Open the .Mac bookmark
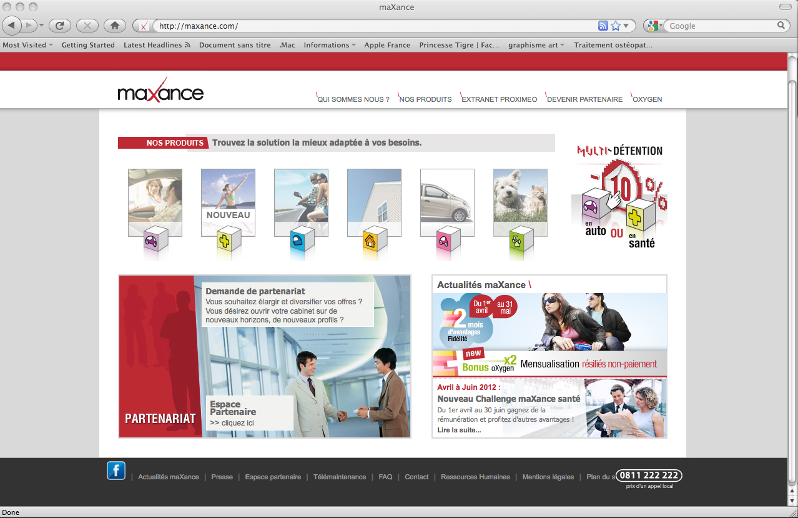Image resolution: width=798 pixels, height=518 pixels. click(x=287, y=45)
